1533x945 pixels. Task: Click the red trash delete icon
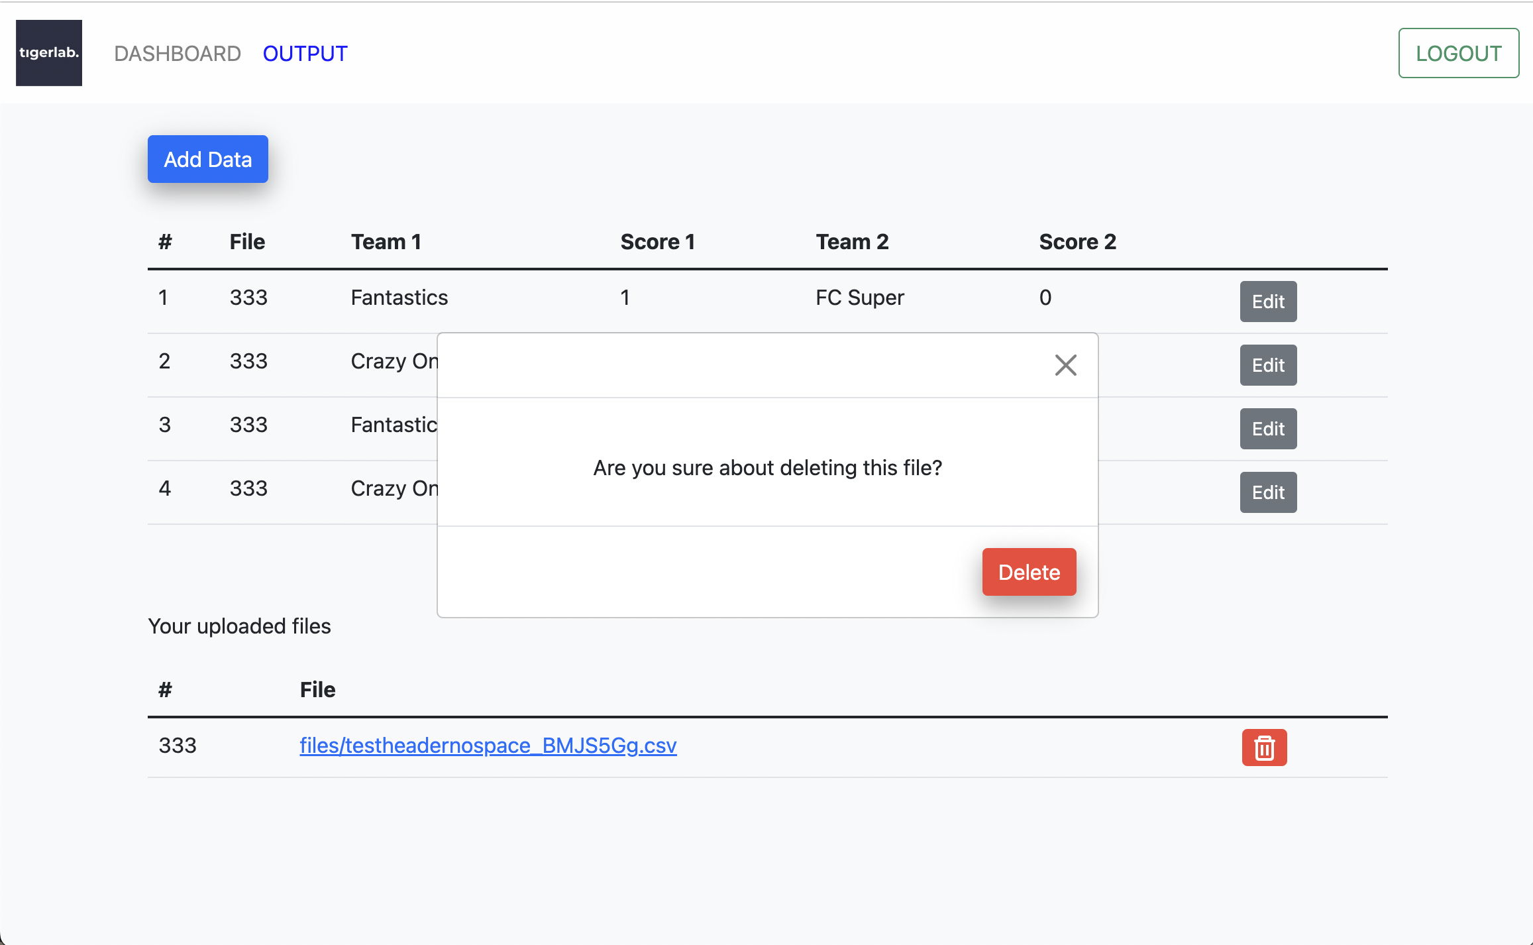coord(1264,748)
